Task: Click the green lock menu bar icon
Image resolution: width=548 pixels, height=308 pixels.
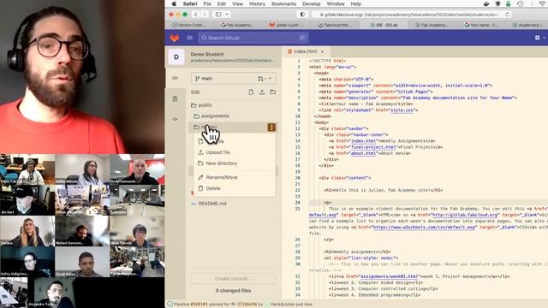Action: tap(508, 3)
